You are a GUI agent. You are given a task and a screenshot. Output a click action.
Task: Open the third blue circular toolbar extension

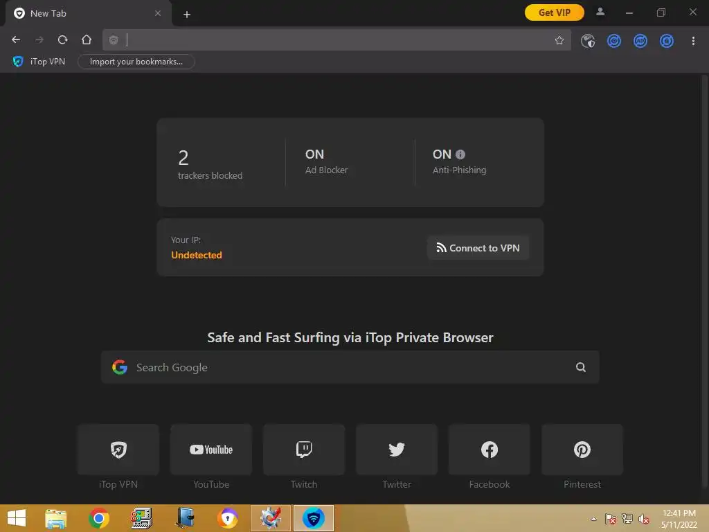point(667,41)
